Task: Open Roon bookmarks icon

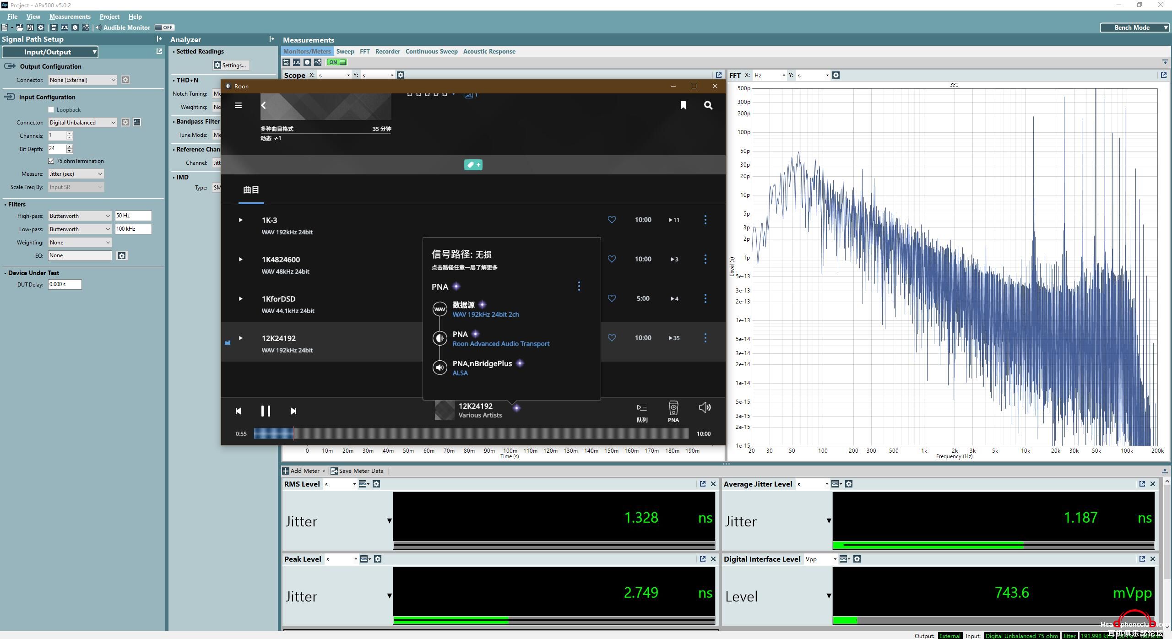Action: (683, 105)
